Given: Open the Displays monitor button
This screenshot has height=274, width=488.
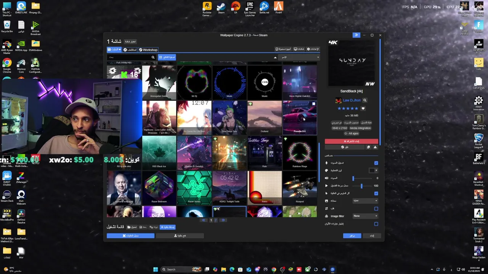Looking at the screenshot, I should [299, 49].
